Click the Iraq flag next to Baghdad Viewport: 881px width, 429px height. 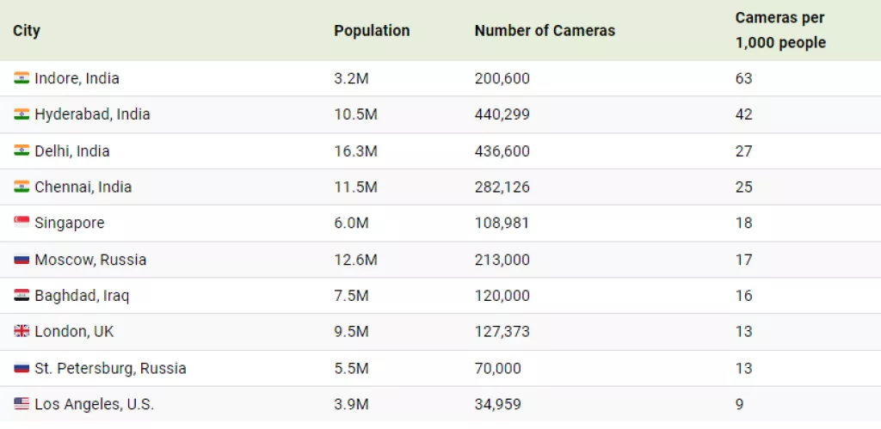(x=22, y=296)
